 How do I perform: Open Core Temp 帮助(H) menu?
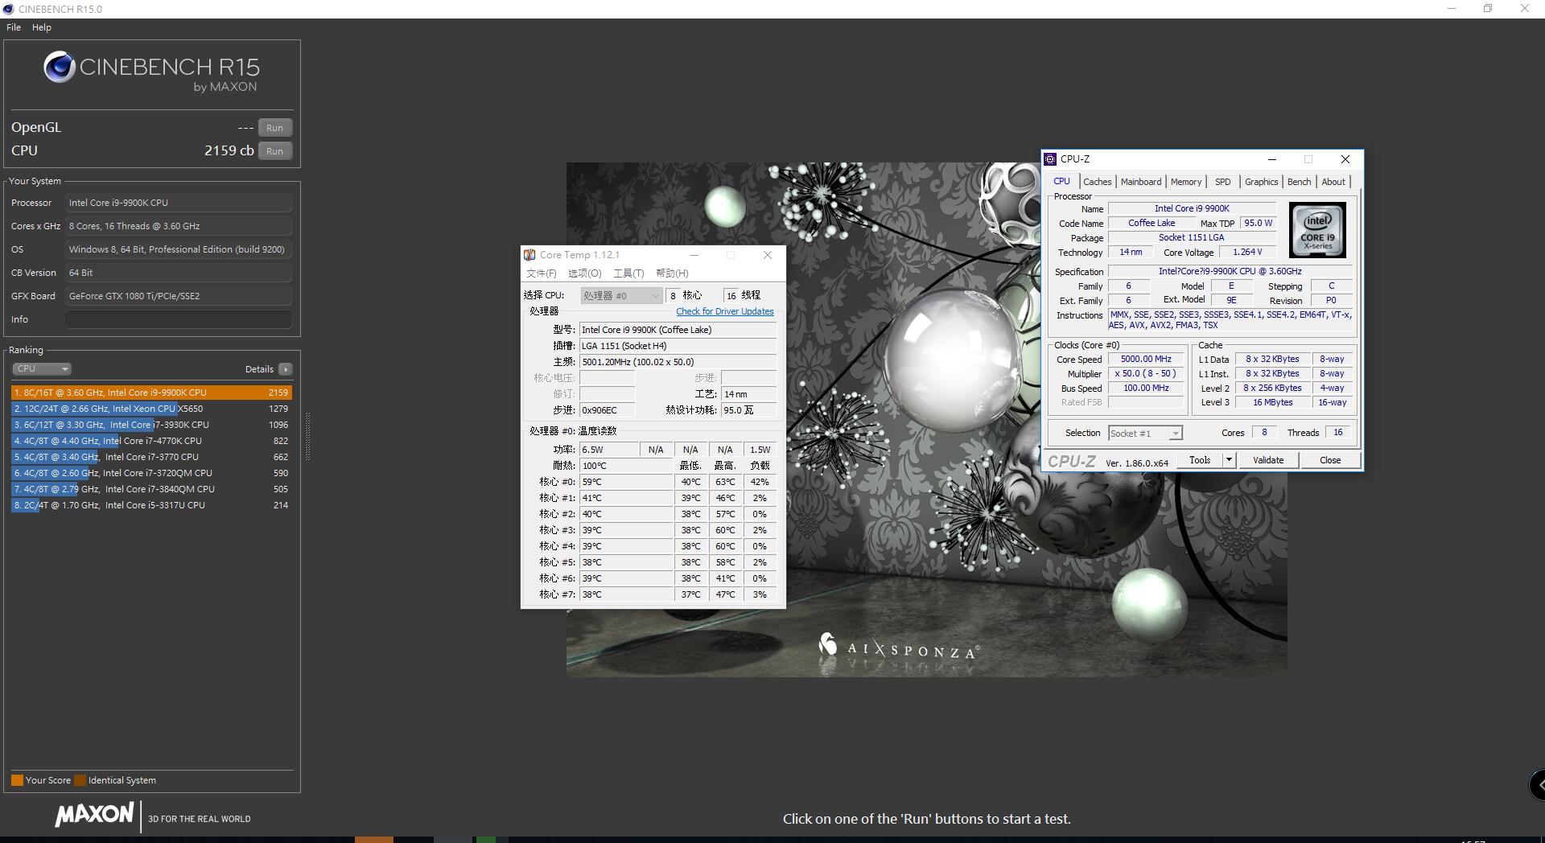[x=672, y=273]
